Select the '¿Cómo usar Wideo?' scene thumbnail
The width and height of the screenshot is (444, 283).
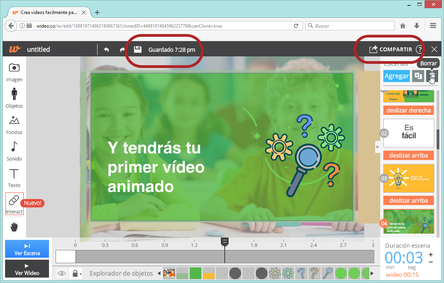coord(409,96)
